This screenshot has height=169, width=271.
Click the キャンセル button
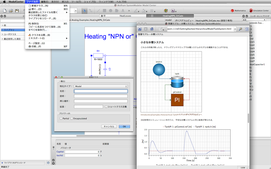(109, 126)
